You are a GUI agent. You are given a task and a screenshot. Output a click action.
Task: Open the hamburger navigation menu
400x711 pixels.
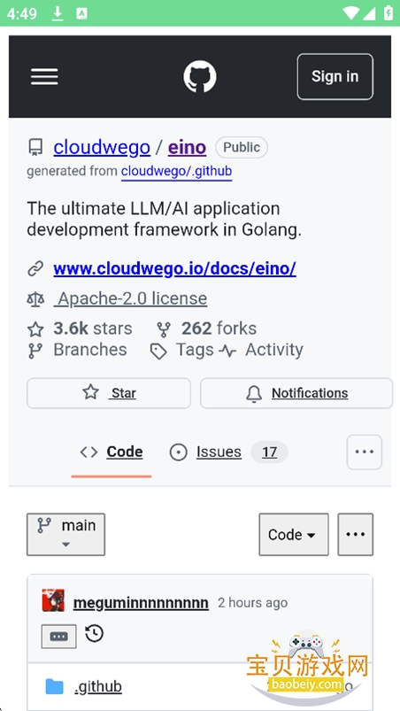coord(44,77)
